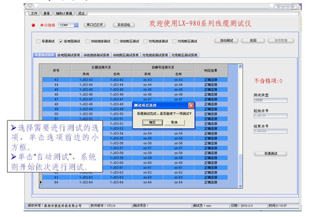Select the cell ys-64
310x217 pixels.
pyautogui.click(x=178, y=182)
